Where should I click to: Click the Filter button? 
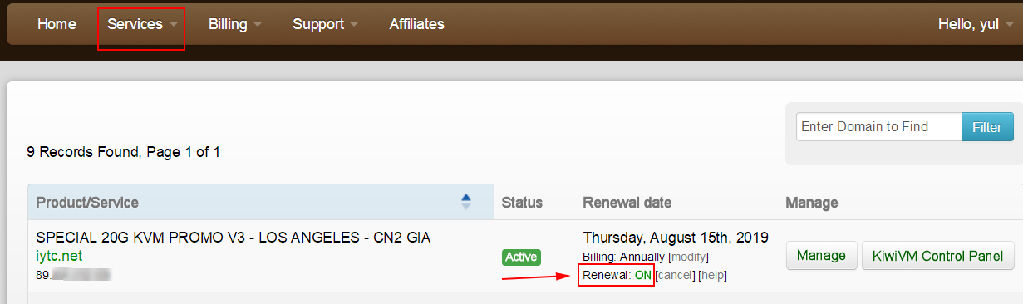[x=987, y=127]
